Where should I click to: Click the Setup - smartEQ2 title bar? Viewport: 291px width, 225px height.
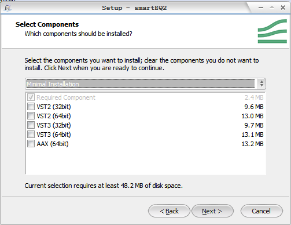tap(134, 8)
